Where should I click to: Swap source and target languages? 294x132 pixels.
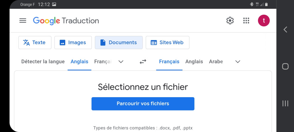tap(143, 62)
